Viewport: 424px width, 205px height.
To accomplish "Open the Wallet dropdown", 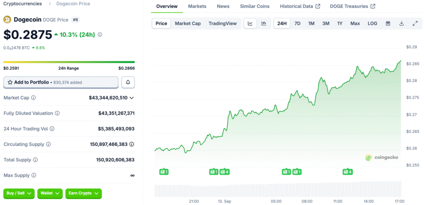I will click(x=50, y=193).
